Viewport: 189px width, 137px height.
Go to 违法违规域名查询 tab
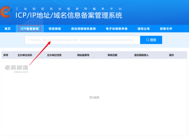83,29
